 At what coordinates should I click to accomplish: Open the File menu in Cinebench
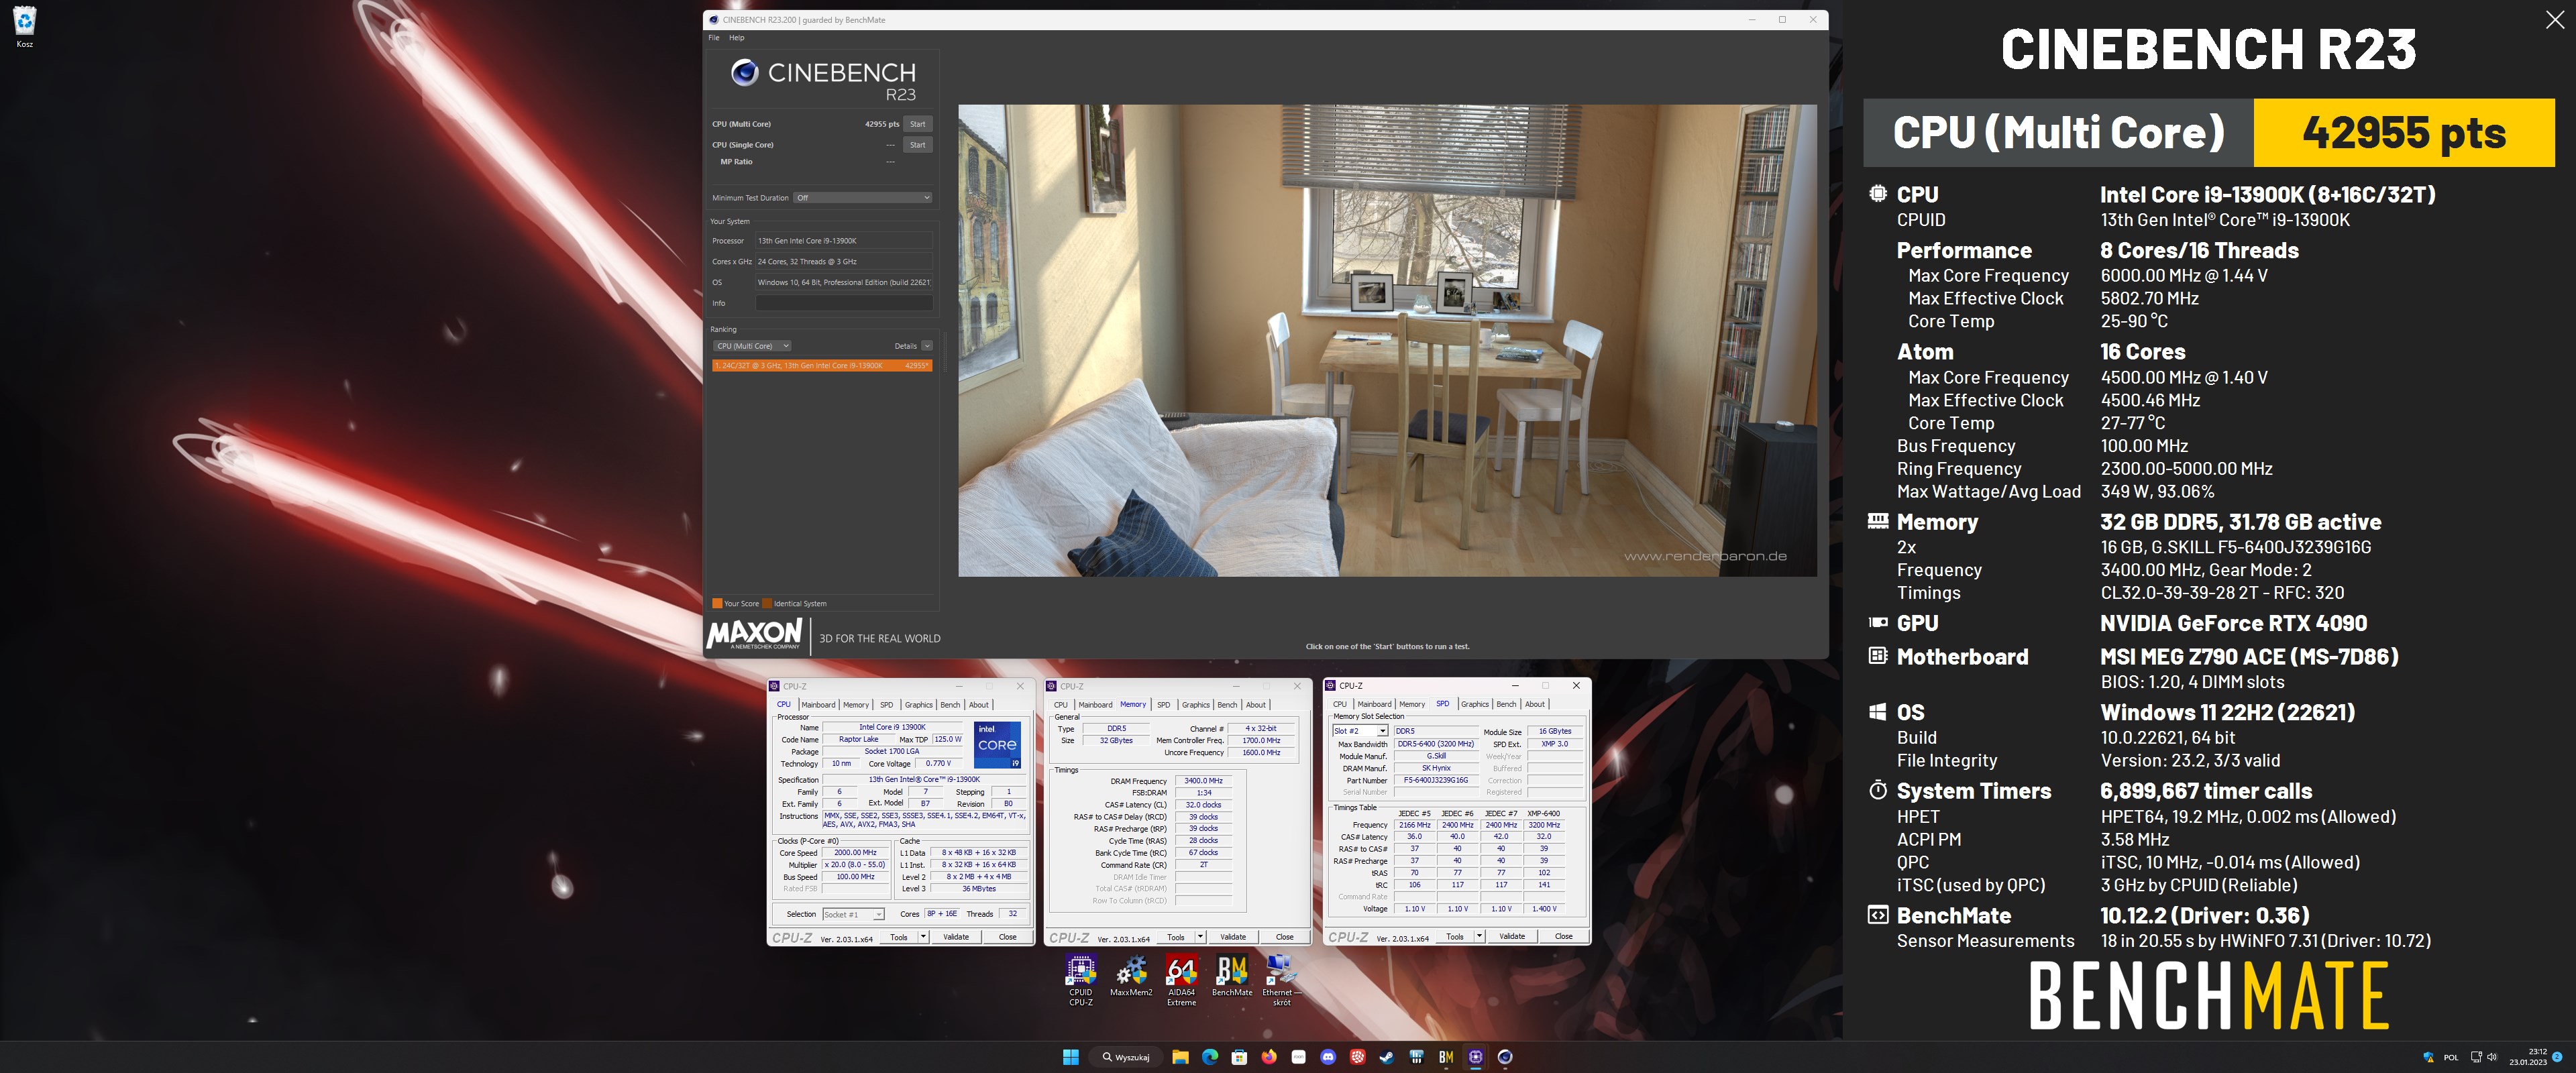click(714, 38)
